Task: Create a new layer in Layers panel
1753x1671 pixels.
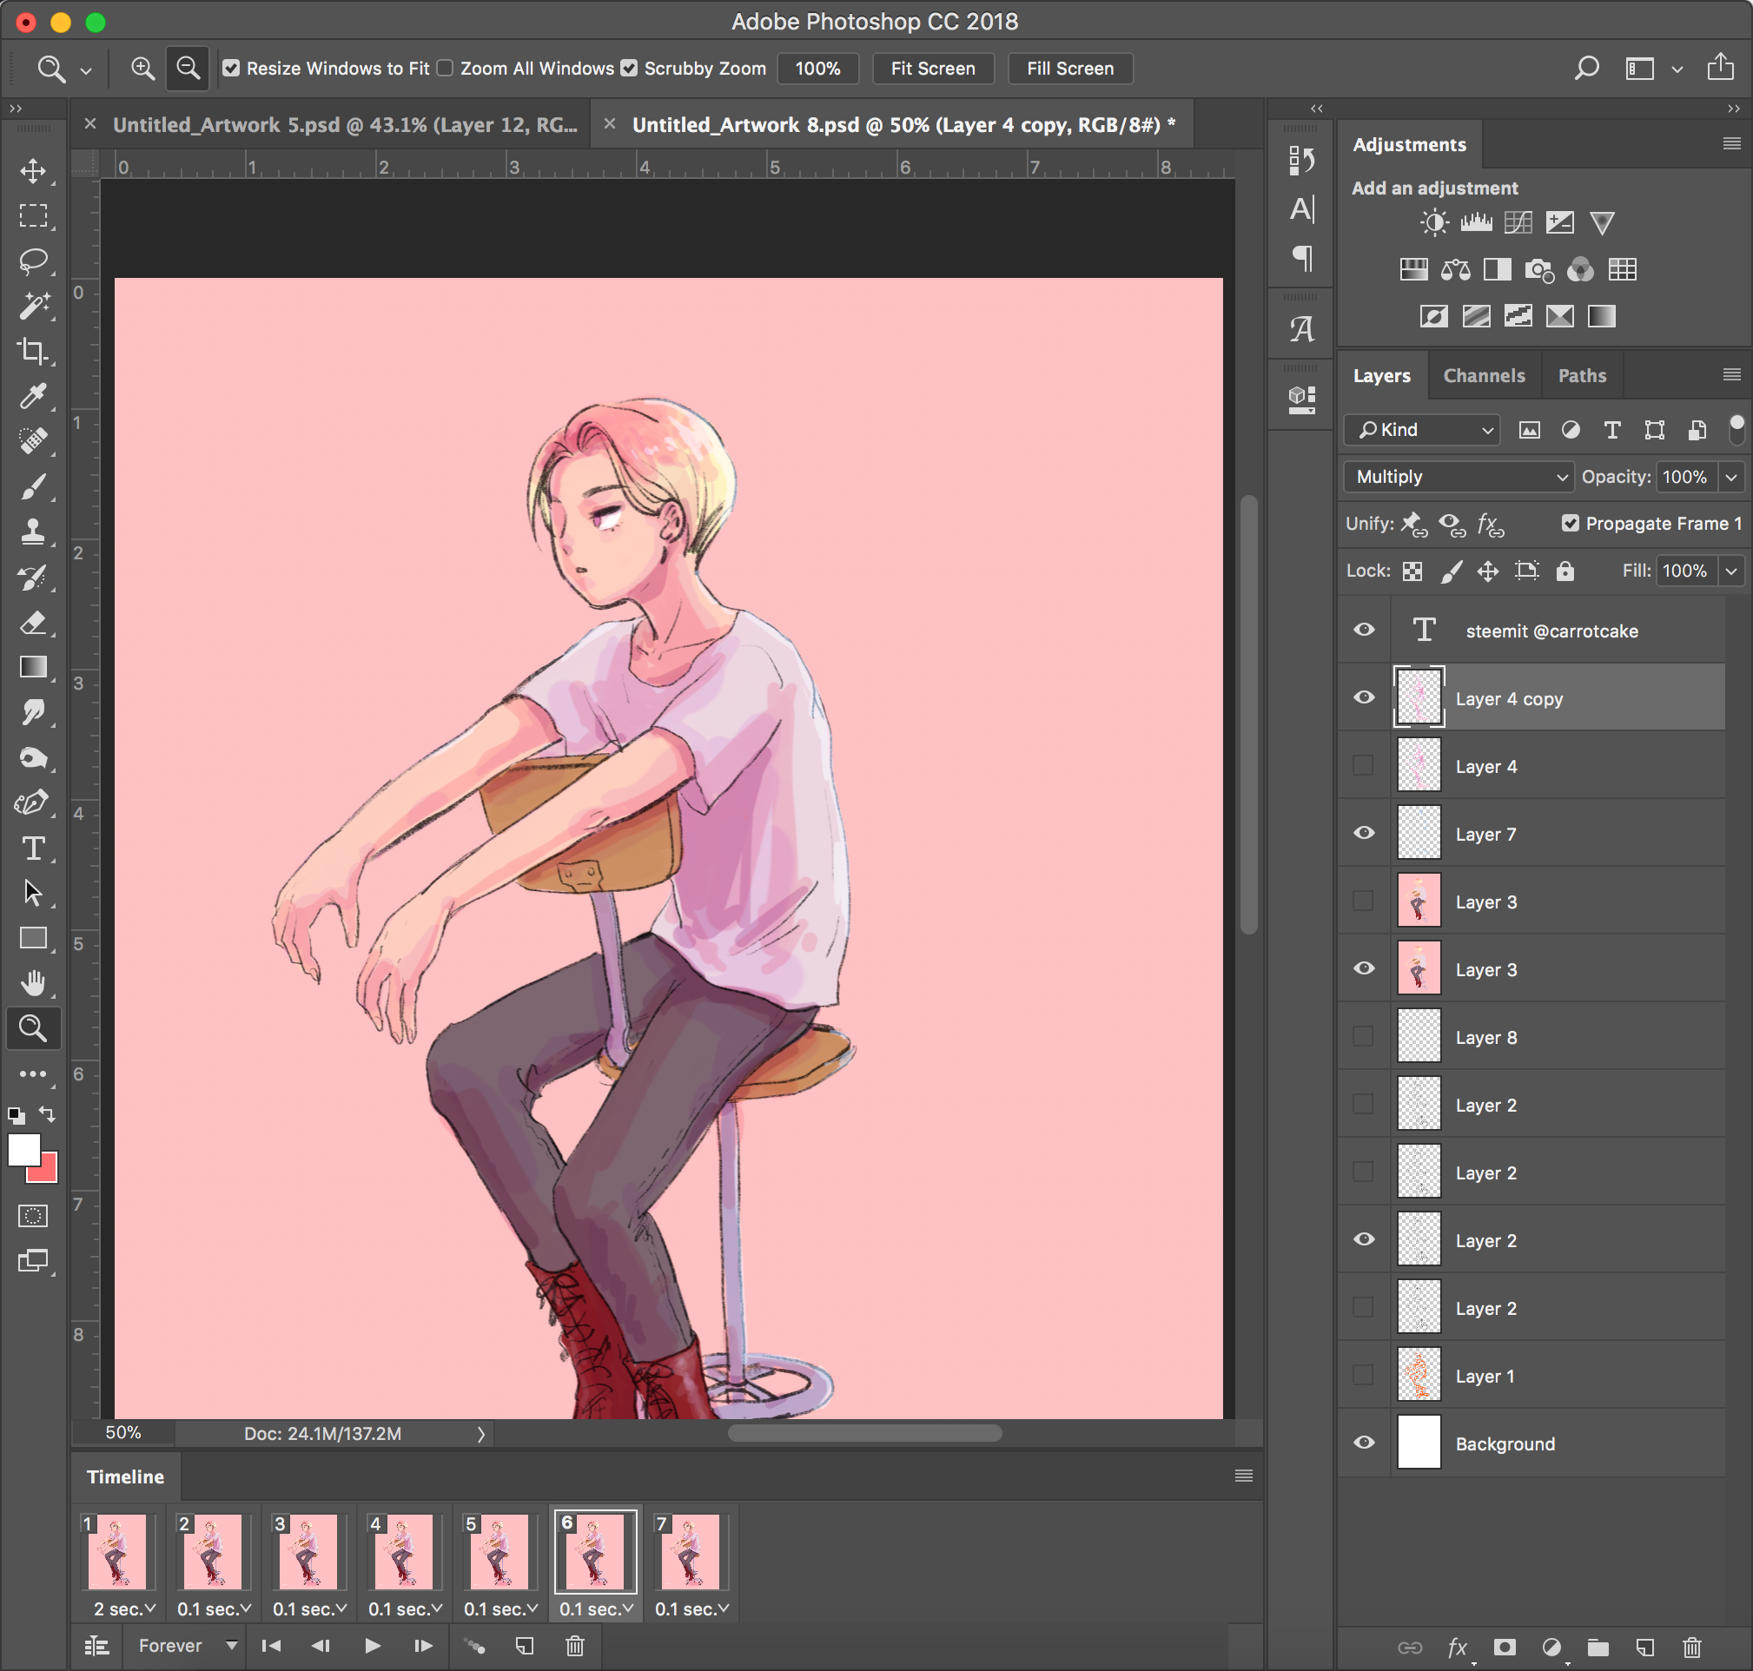Action: [x=1645, y=1648]
